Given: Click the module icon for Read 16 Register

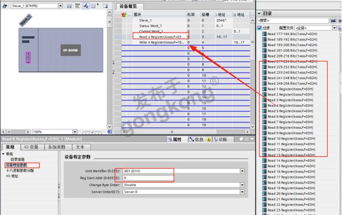Looking at the screenshot, I should pos(264,172).
